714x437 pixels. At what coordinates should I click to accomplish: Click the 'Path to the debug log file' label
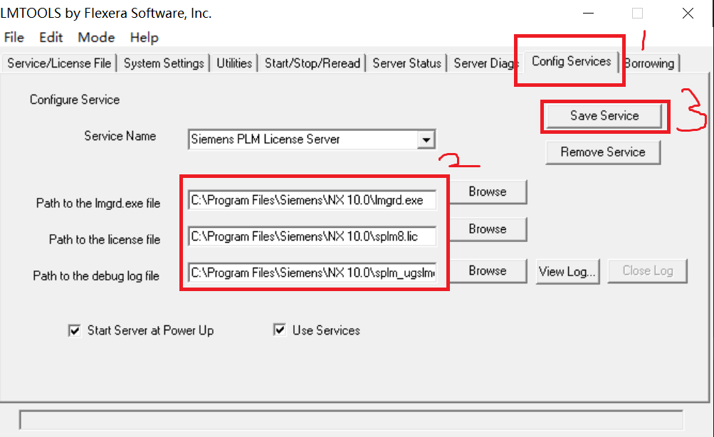tap(96, 276)
